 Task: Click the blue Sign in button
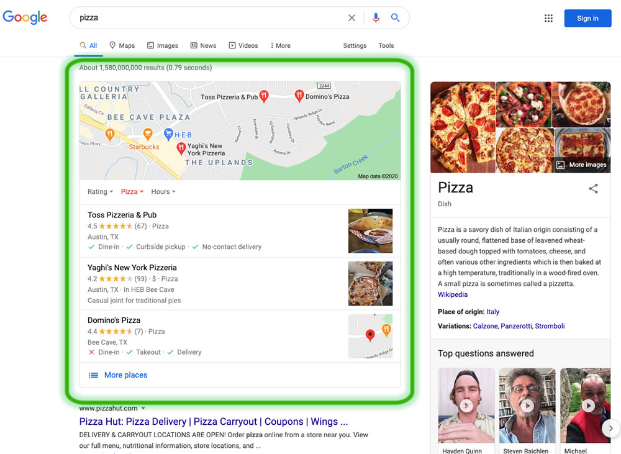coord(587,18)
